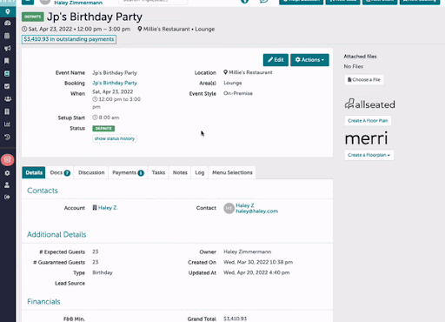Click the On-Premise event style value
The image size is (445, 322).
point(238,93)
